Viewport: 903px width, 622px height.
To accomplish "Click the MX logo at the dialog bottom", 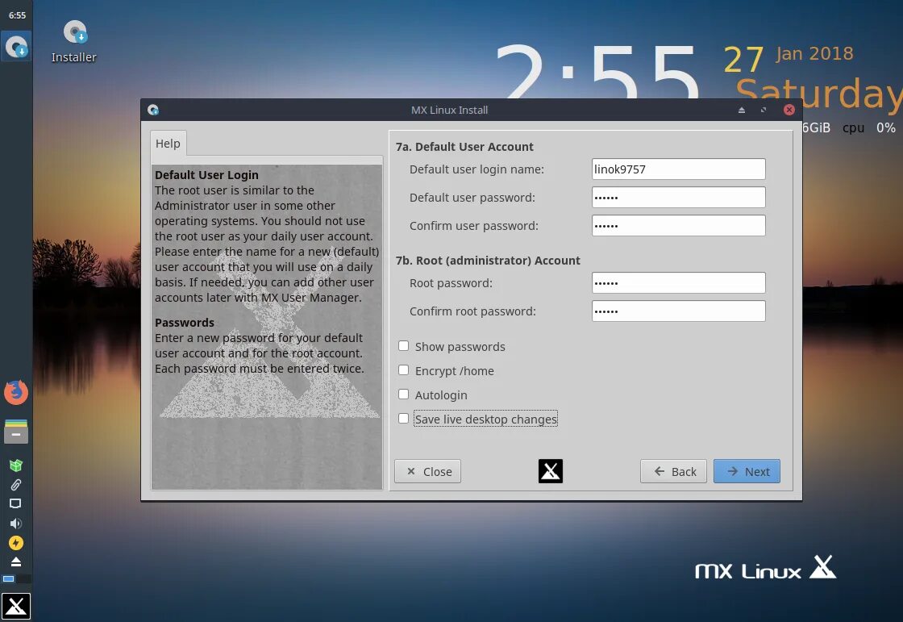I will click(x=551, y=471).
